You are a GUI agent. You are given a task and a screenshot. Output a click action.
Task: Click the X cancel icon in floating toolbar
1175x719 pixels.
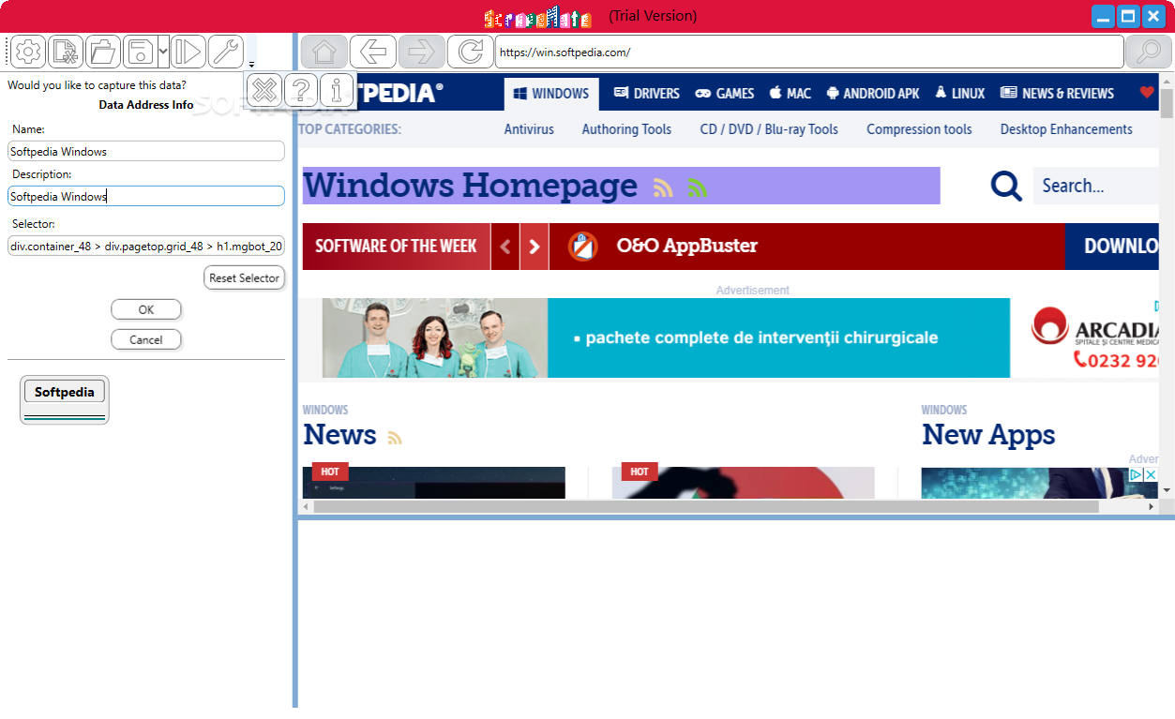[x=265, y=90]
